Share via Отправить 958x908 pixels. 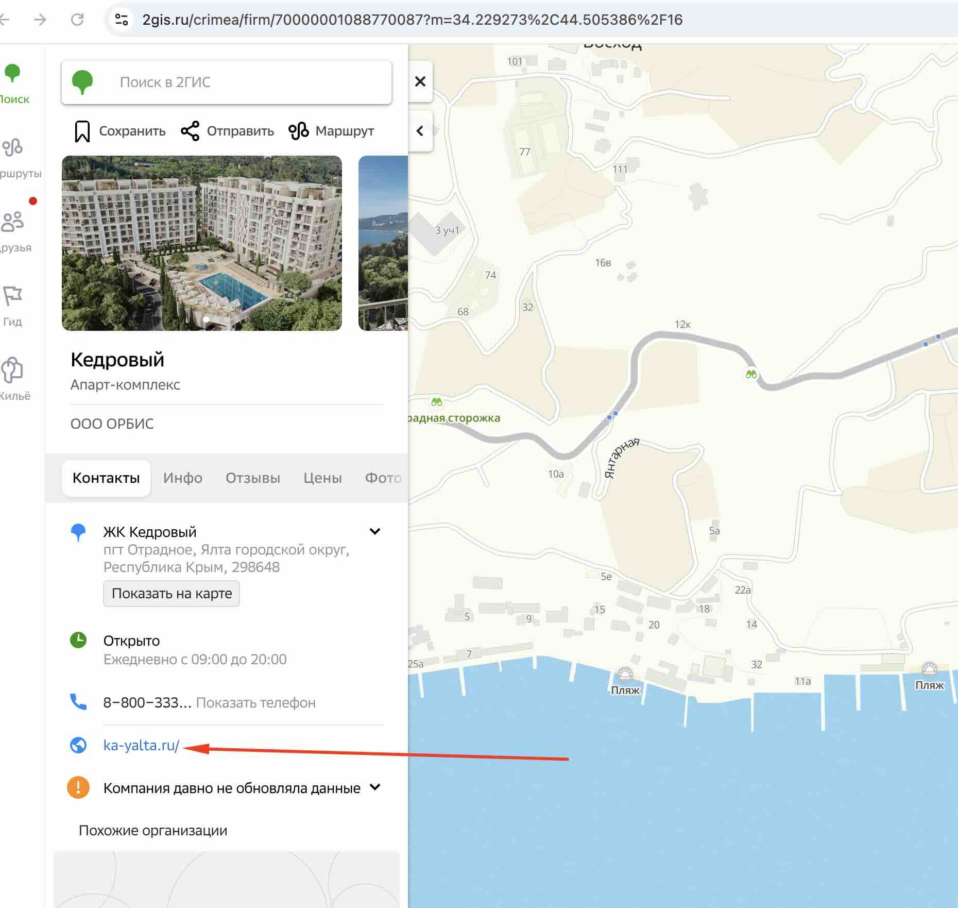pos(227,131)
